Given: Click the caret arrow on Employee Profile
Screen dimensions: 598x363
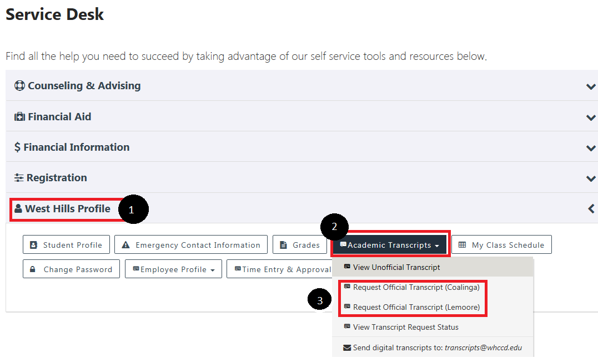Looking at the screenshot, I should coord(213,270).
